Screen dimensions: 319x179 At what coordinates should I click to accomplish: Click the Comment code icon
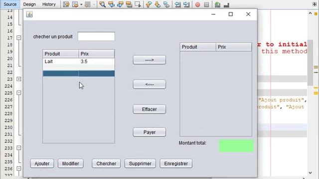(217, 4)
